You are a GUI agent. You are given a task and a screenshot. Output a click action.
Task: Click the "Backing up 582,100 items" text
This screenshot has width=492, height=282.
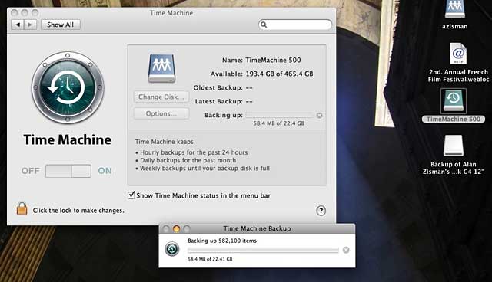(222, 241)
